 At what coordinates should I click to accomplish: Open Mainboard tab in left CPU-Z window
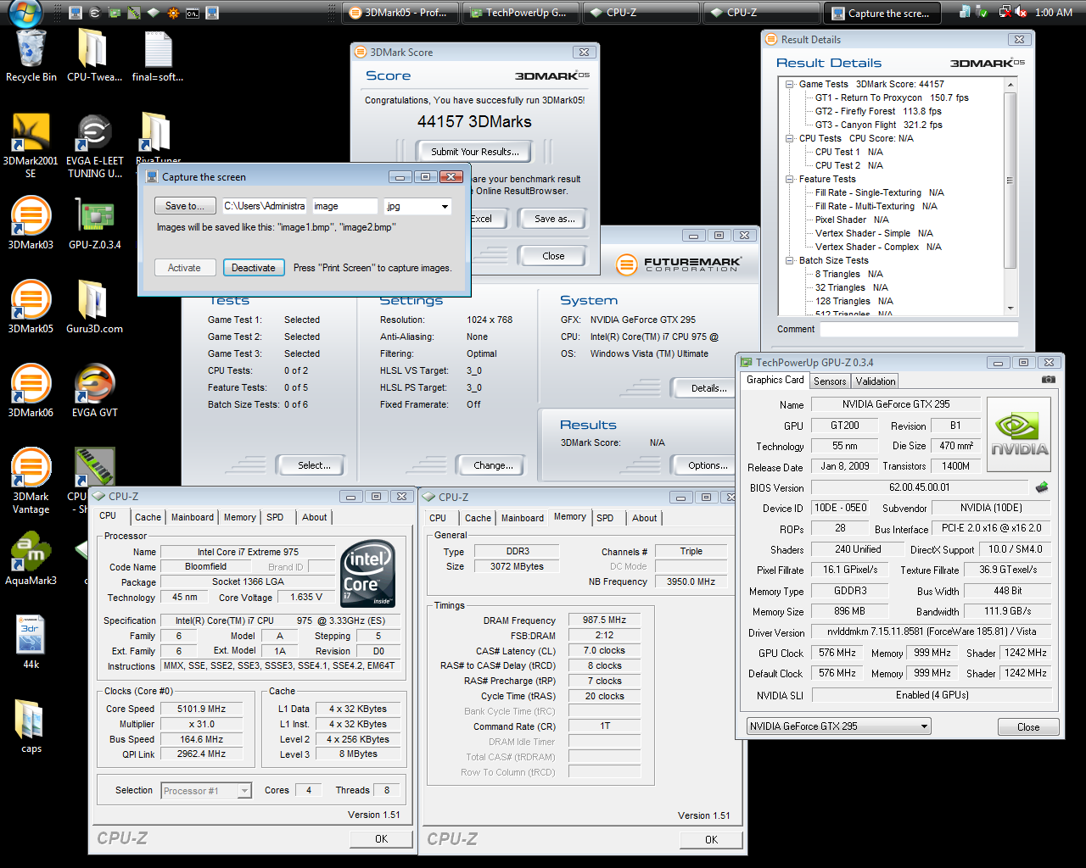click(x=193, y=517)
